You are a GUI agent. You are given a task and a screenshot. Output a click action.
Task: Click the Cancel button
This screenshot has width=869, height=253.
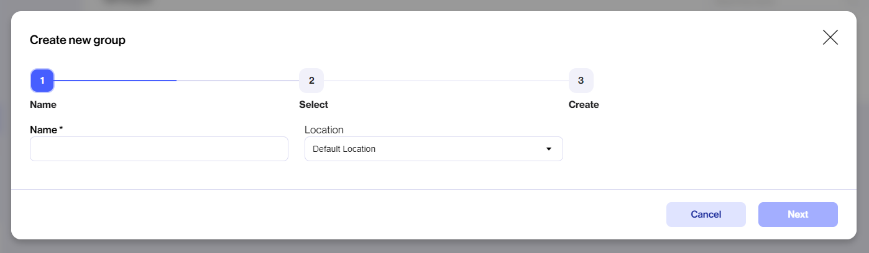coord(706,215)
